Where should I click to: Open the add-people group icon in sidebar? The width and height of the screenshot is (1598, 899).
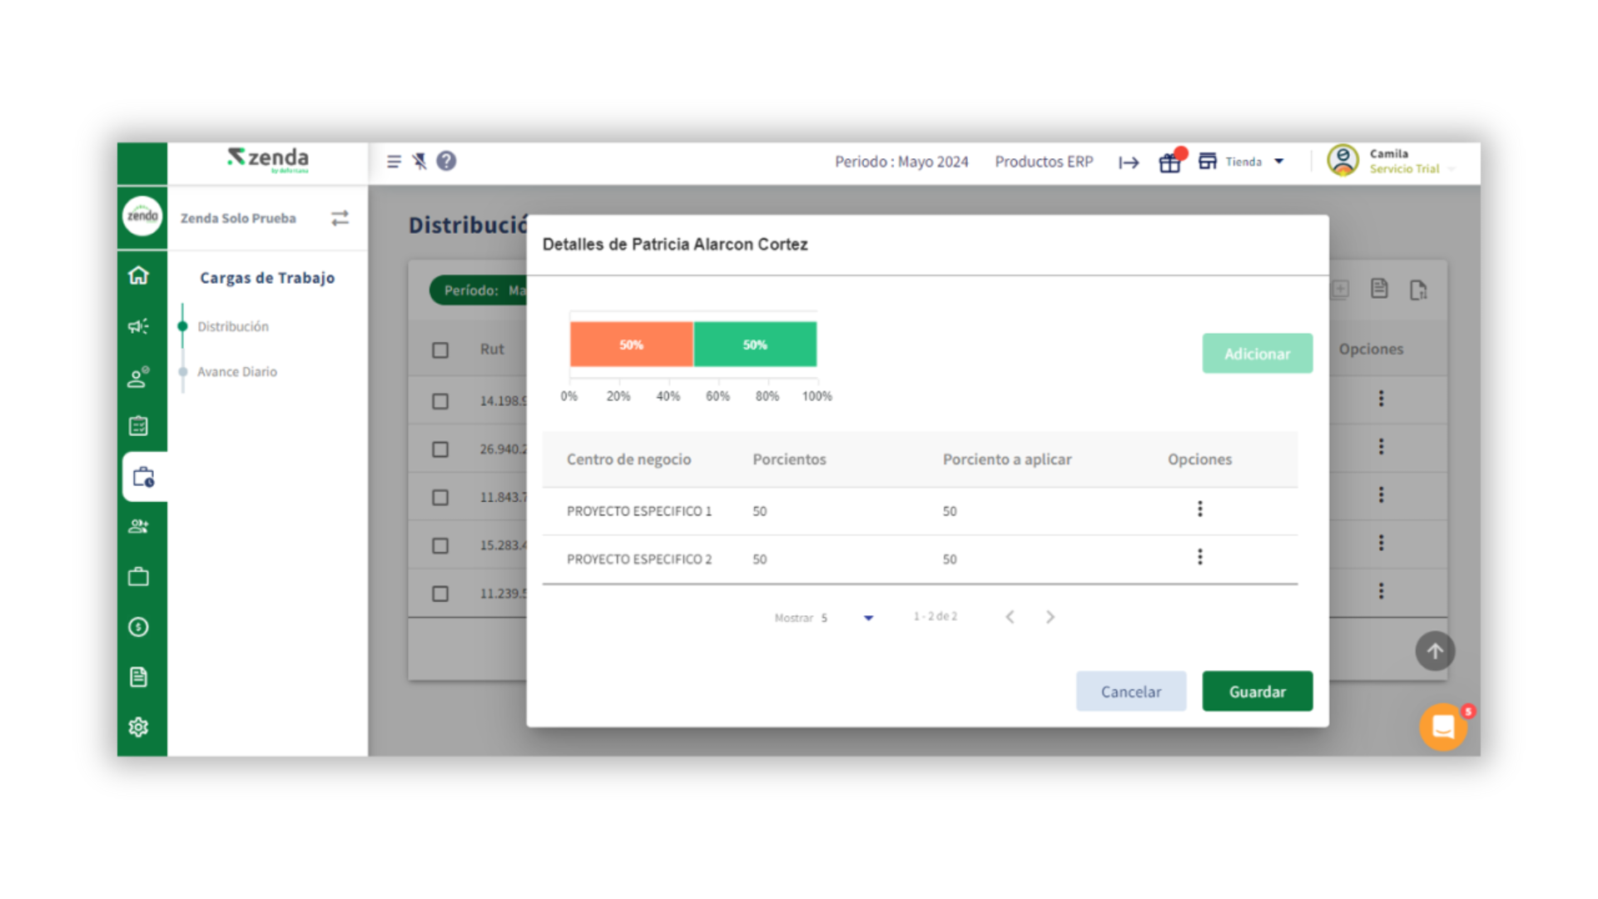(x=139, y=527)
